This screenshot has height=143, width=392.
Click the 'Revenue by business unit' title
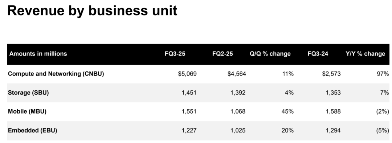pyautogui.click(x=92, y=11)
